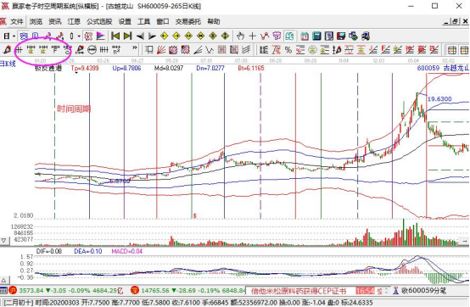
Task: Click the DEA=0.10 MACD value
Action: (x=88, y=251)
